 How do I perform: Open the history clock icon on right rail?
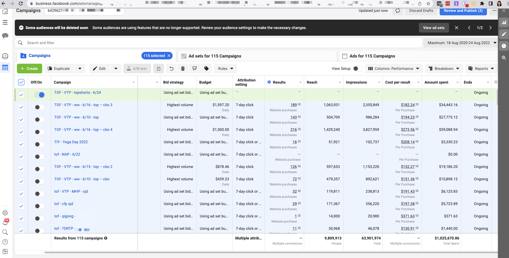(504, 46)
